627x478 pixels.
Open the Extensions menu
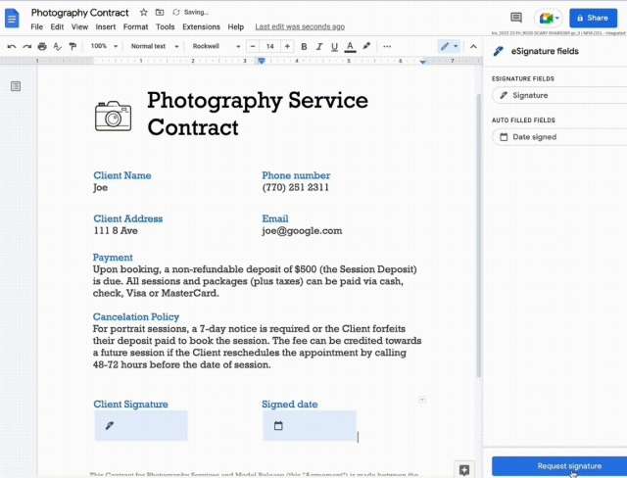click(x=201, y=27)
